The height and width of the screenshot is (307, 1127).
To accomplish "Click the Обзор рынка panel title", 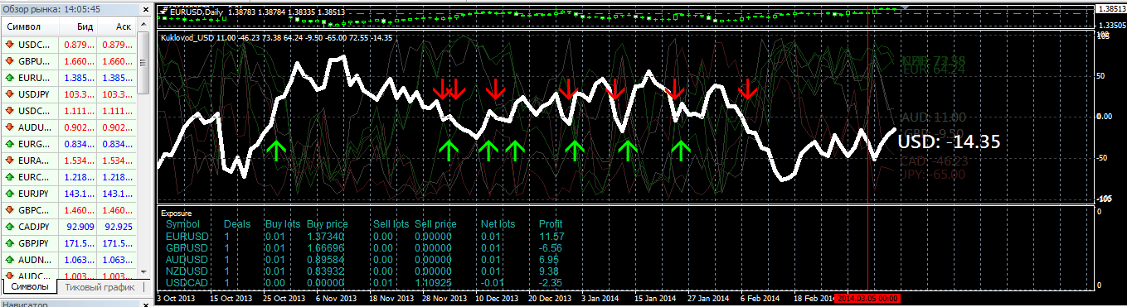I will click(x=52, y=9).
